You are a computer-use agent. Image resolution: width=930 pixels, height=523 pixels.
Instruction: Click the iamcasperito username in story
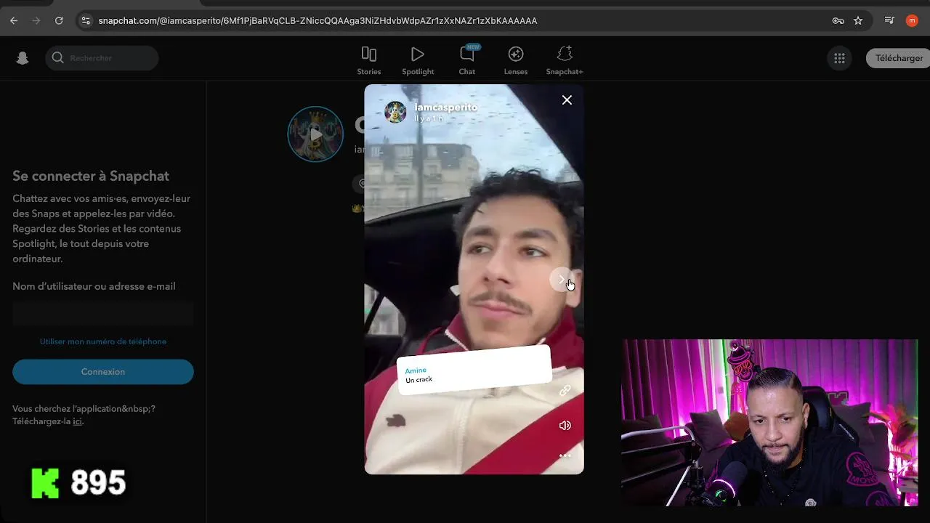click(x=445, y=108)
